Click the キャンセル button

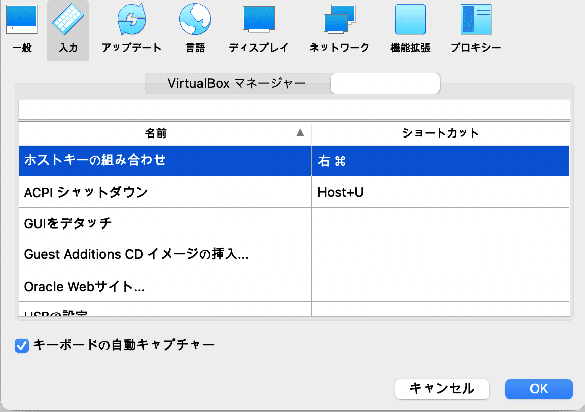pos(442,389)
